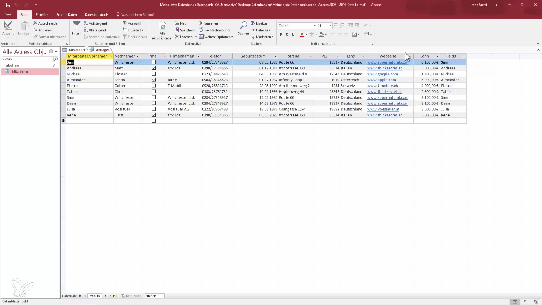This screenshot has width=542, height=305.
Task: Click the Summen sigma icon
Action: tap(201, 23)
